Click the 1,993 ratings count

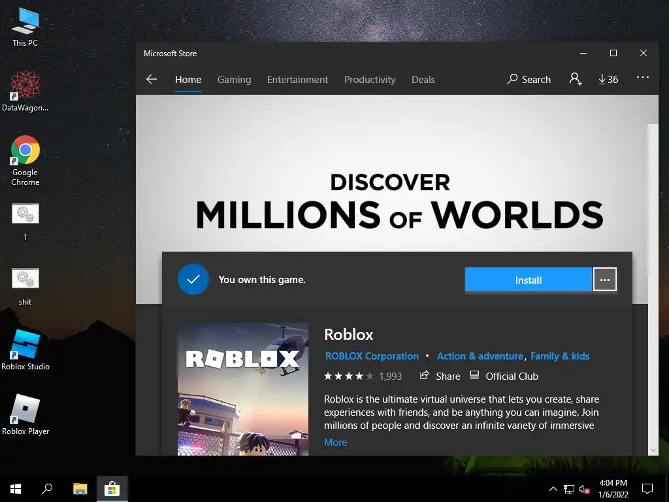(391, 376)
